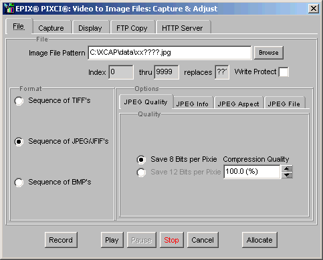This screenshot has height=260, width=323.
Task: Select Sequence of JPEG/JFIF's option
Action: click(19, 142)
